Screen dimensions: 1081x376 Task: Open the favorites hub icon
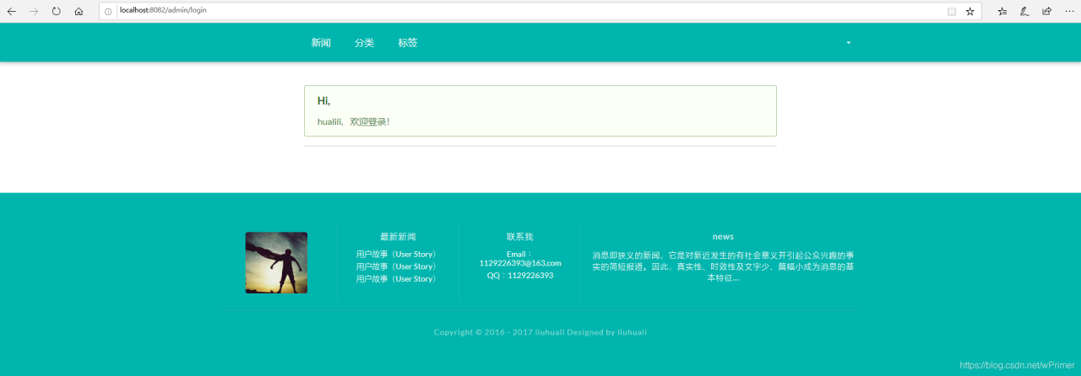[1002, 11]
